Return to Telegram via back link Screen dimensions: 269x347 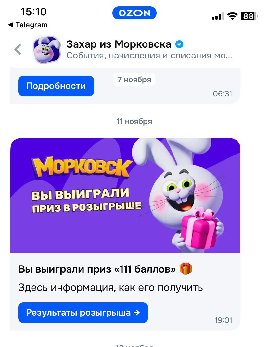(28, 25)
